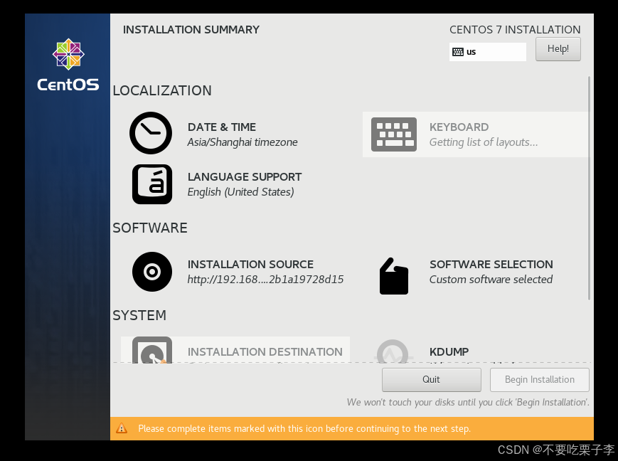This screenshot has width=618, height=461.
Task: Select the INSTALLATION SOURCE label
Action: point(250,264)
